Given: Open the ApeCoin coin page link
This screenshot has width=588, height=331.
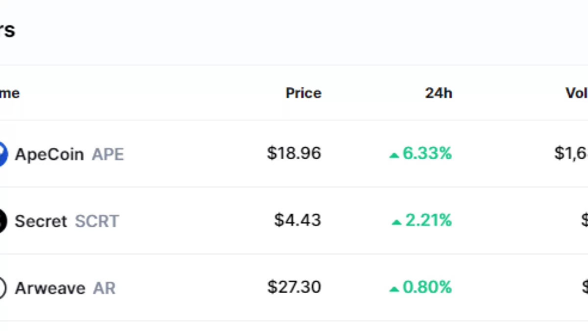Looking at the screenshot, I should pyautogui.click(x=49, y=154).
